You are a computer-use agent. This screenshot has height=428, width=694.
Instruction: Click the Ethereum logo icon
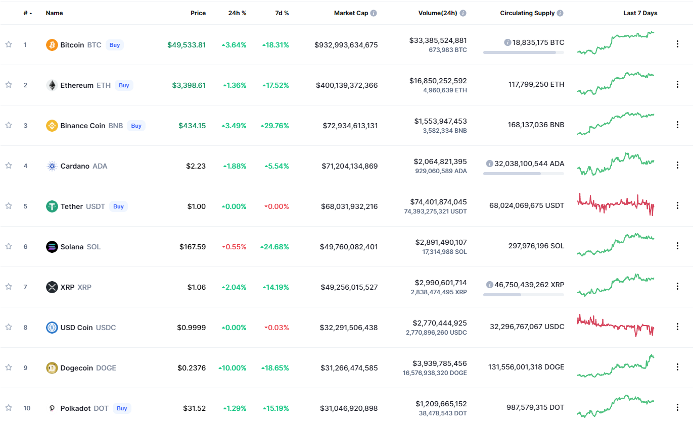[x=52, y=85]
